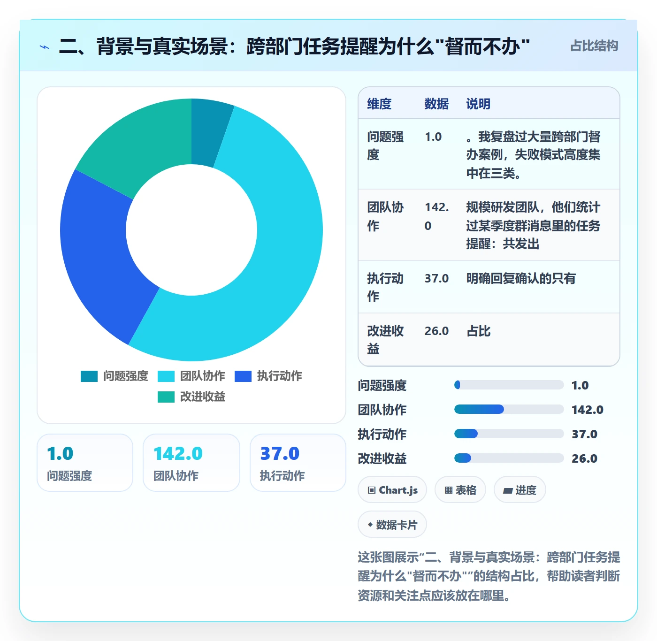Click the lightning bolt icon beside the title
The image size is (657, 641).
click(x=45, y=47)
